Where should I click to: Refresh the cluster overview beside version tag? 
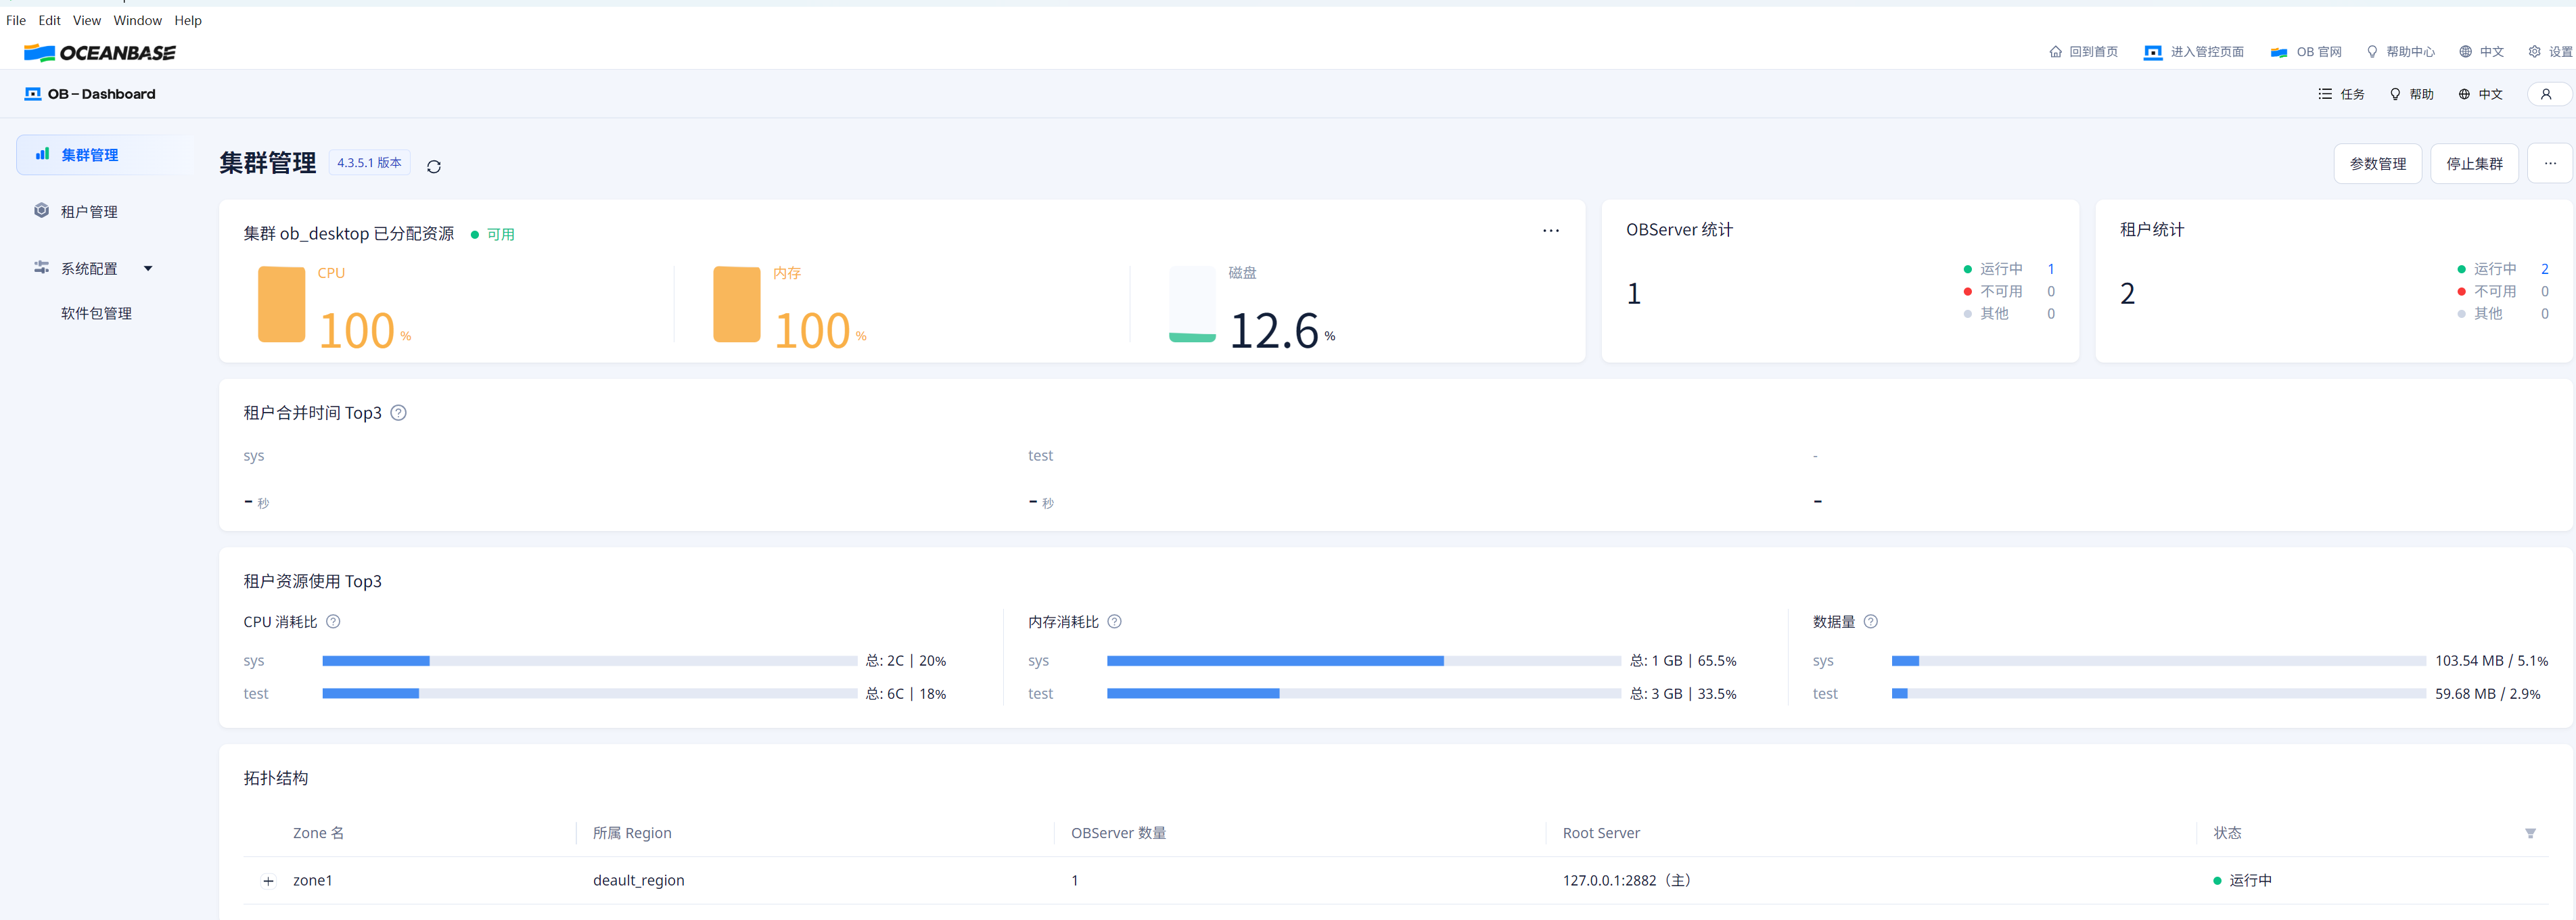[x=433, y=166]
